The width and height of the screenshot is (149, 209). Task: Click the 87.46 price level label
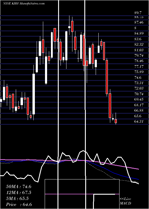pos(139,22)
